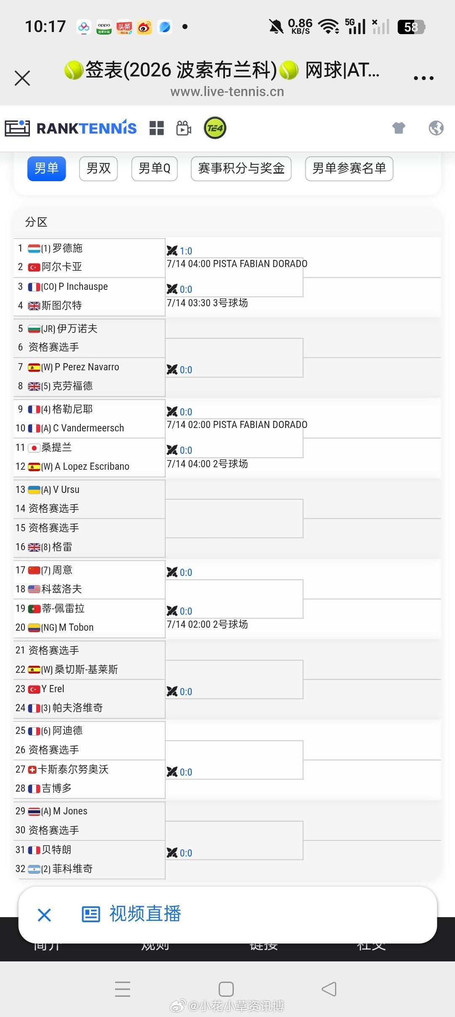Open the RANKTENNIS logo home link

pyautogui.click(x=71, y=128)
